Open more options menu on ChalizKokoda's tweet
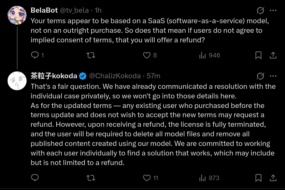 point(273,76)
